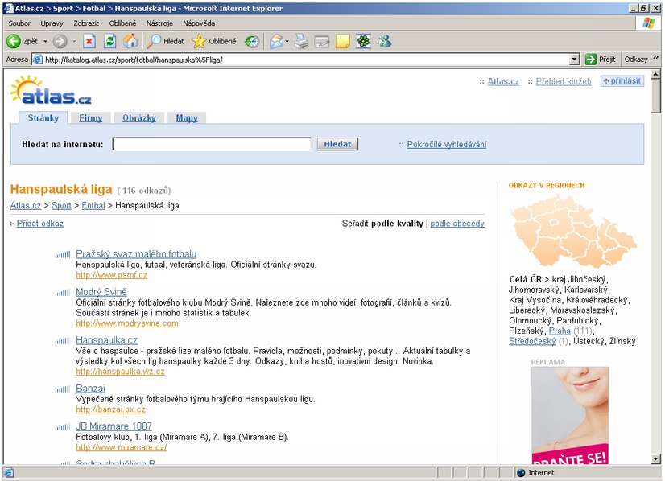Filter by the Středočeský region link

[532, 341]
